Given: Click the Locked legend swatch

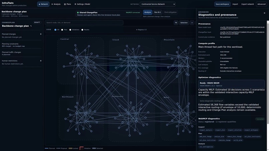Looking at the screenshot, I should click(70, 148).
